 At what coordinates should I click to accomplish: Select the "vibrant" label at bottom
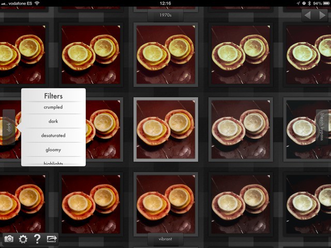tap(165, 239)
